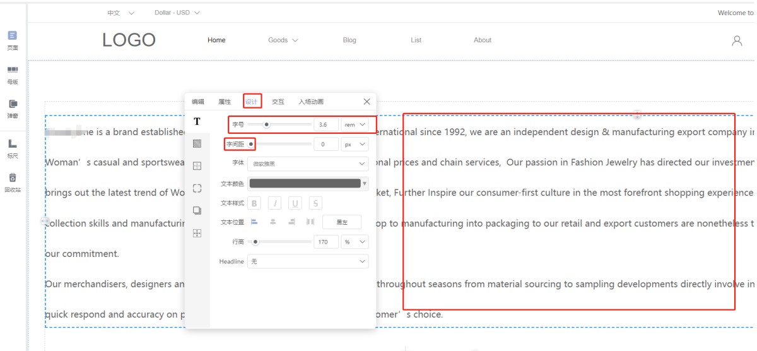This screenshot has height=351, width=757.
Task: Open the 页面 (Pages) sidebar panel
Action: [x=13, y=39]
